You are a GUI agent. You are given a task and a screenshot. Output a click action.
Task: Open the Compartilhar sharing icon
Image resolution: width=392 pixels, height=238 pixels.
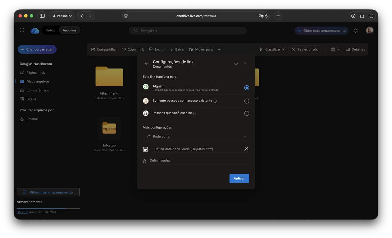(93, 49)
